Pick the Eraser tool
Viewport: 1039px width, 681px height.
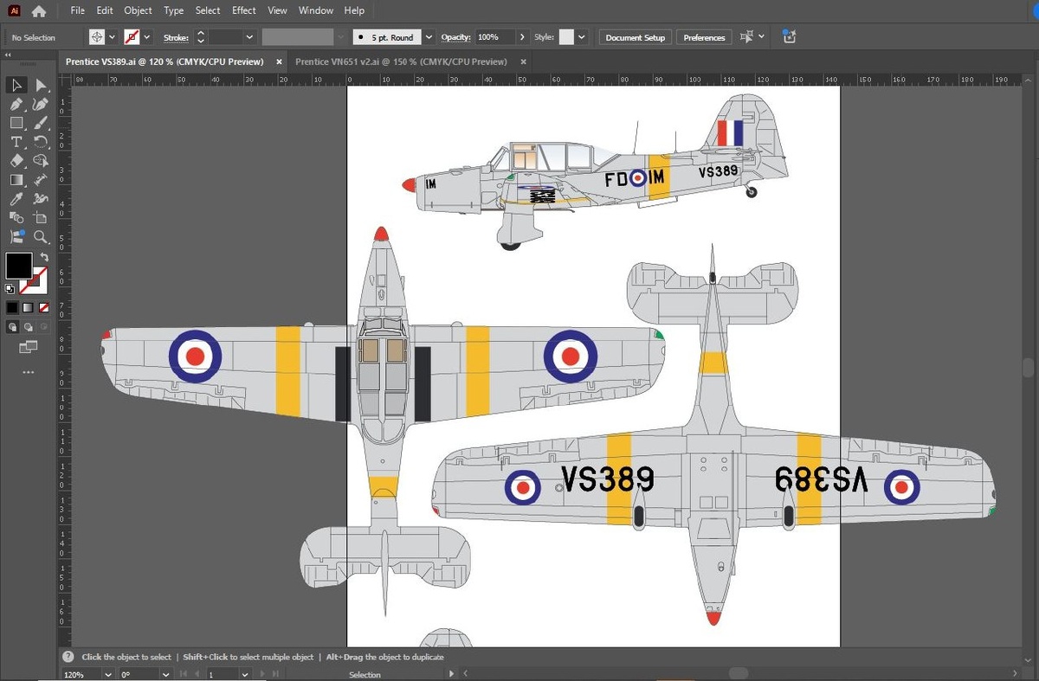point(16,161)
